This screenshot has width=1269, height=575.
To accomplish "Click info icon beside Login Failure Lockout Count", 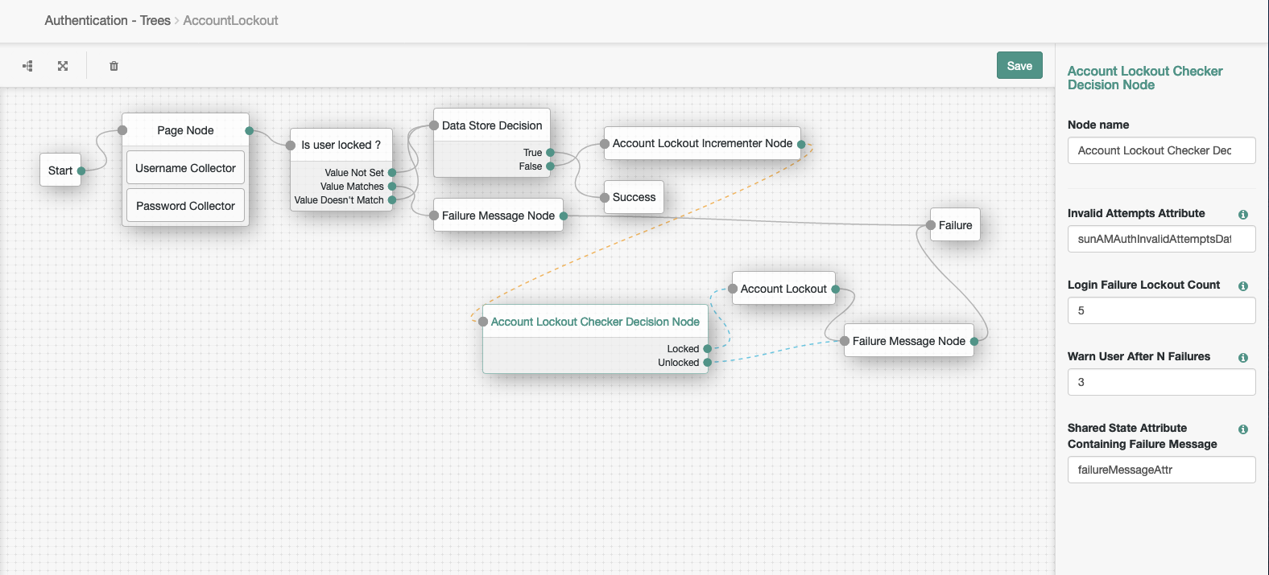I will [x=1243, y=286].
